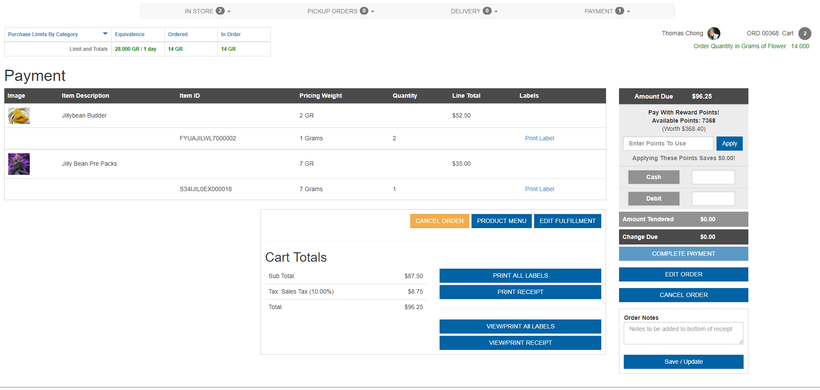Viewport: 820px width, 390px height.
Task: Switch to the Payment tab
Action: [x=607, y=11]
